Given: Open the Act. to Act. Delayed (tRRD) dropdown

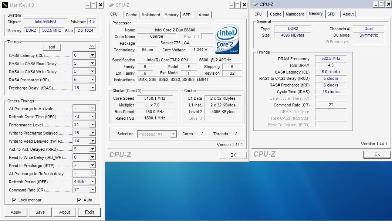Looking at the screenshot, I should pos(92,149).
